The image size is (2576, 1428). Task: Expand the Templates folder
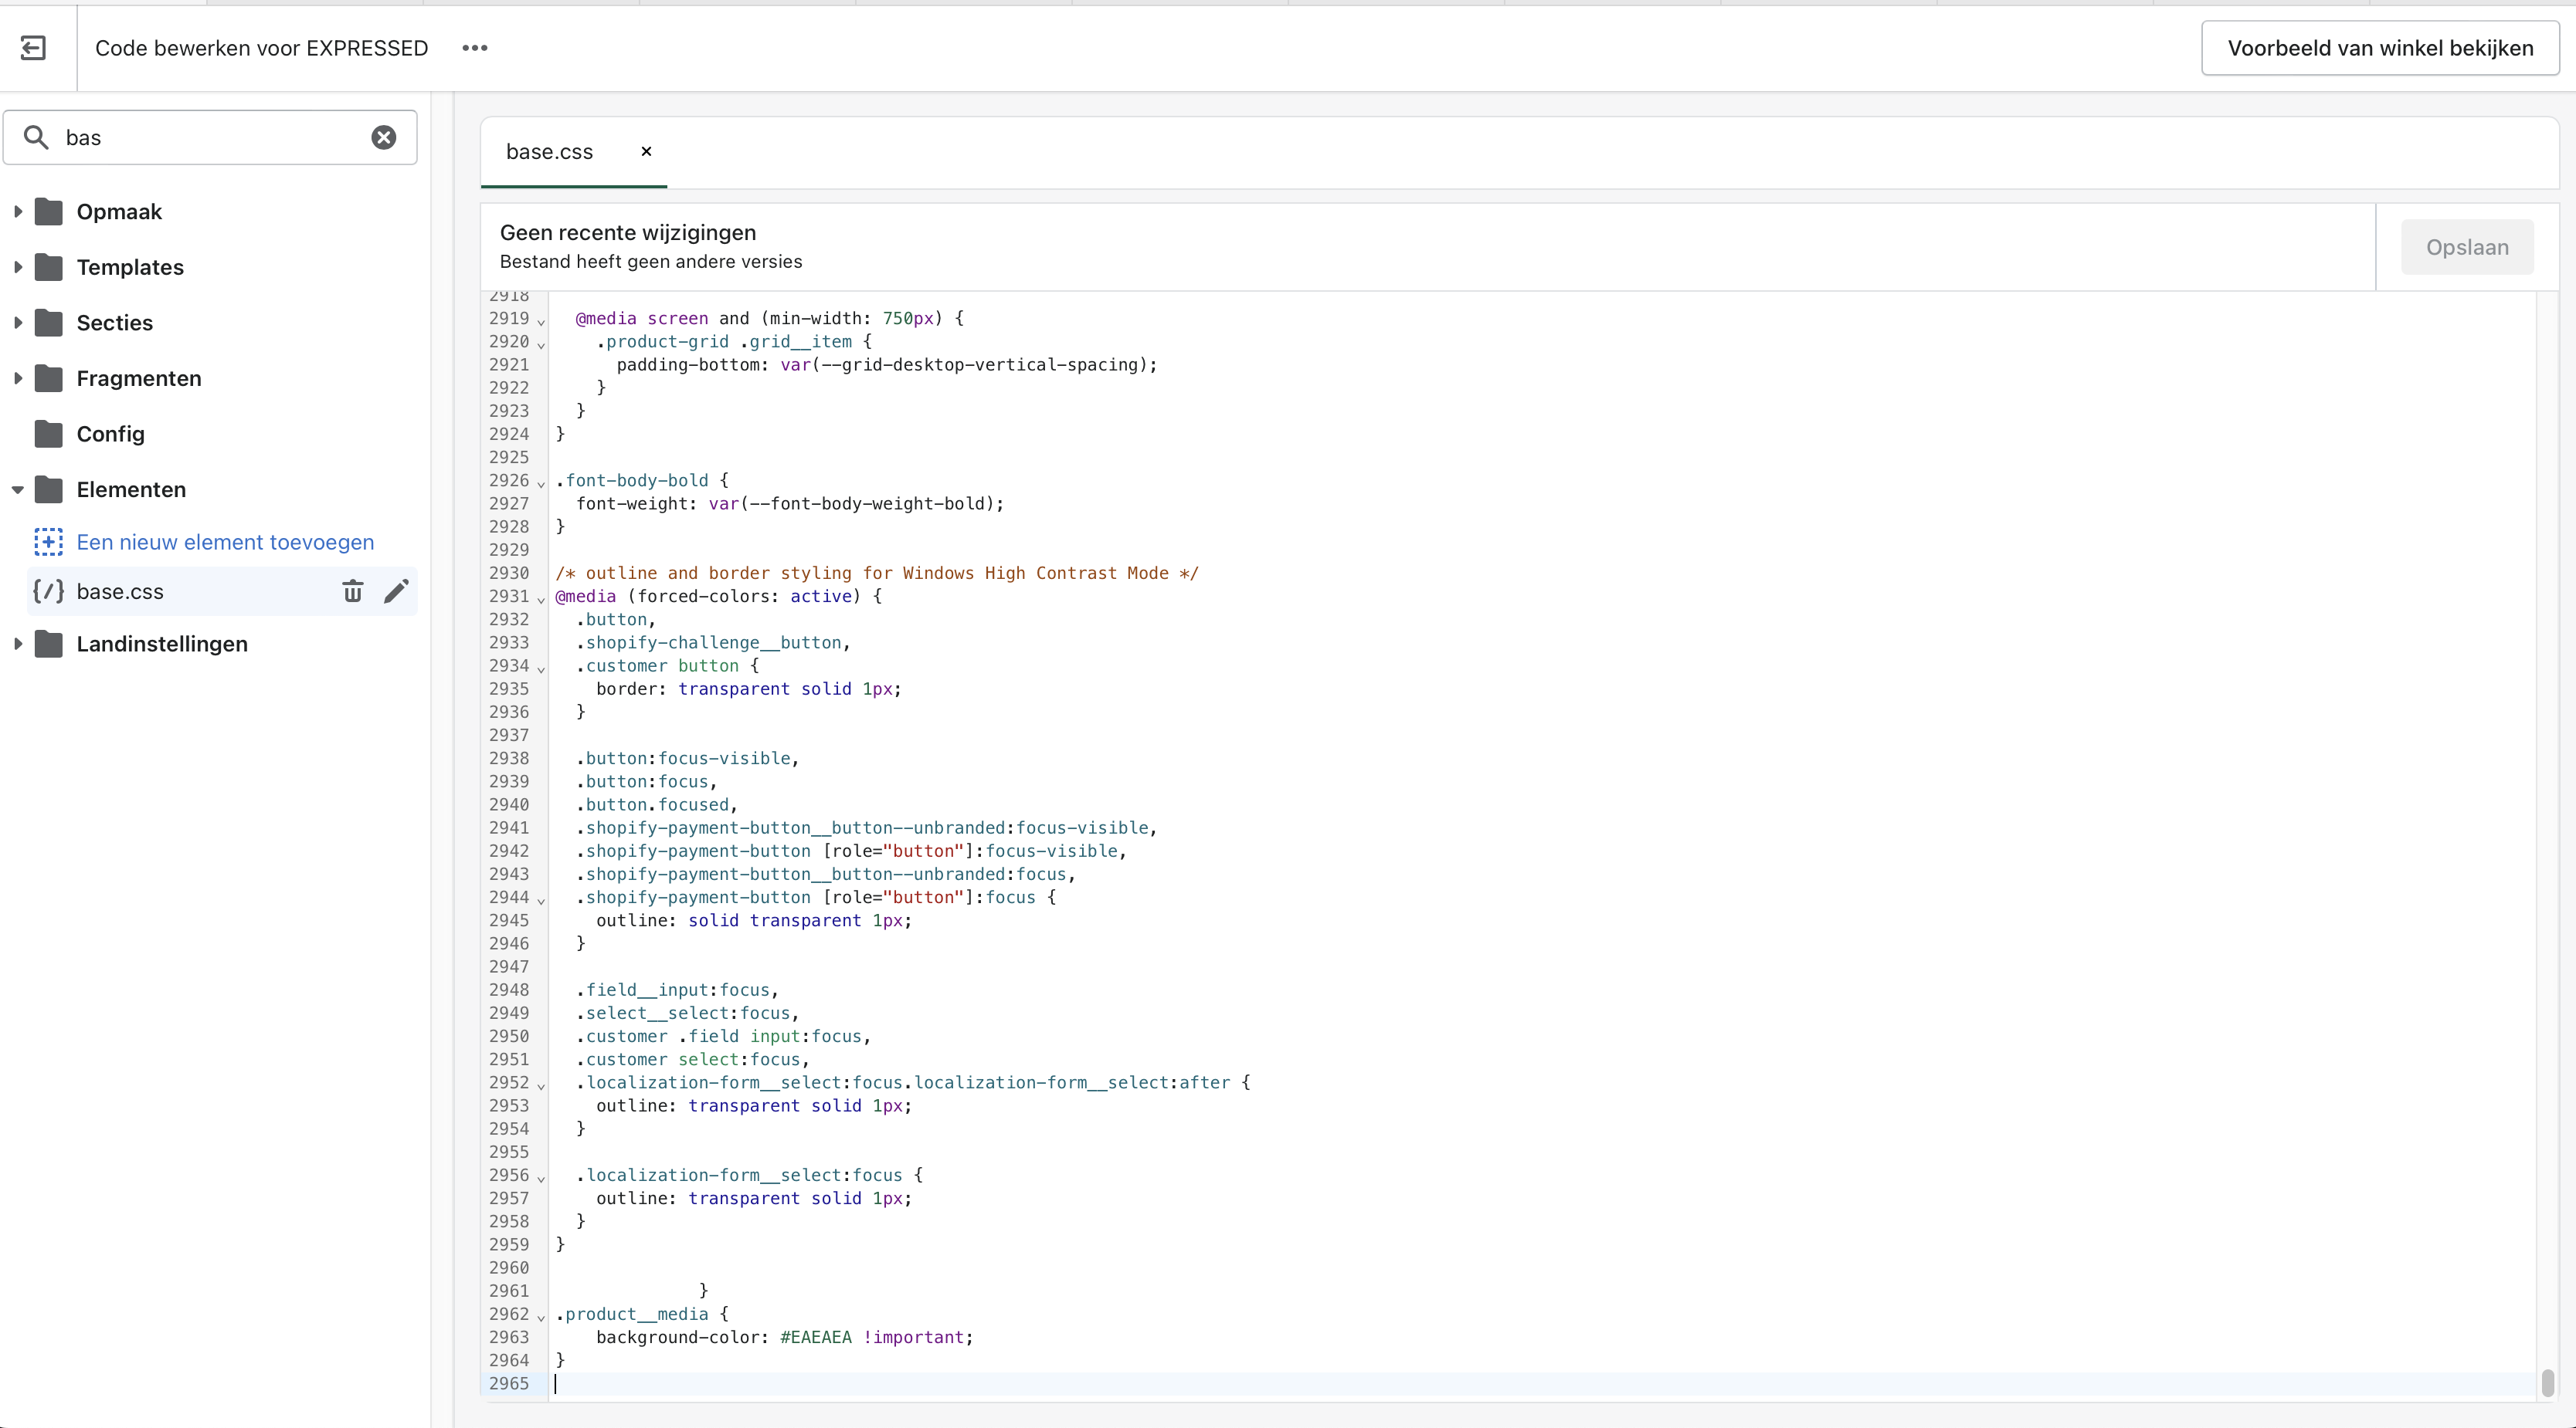click(18, 267)
